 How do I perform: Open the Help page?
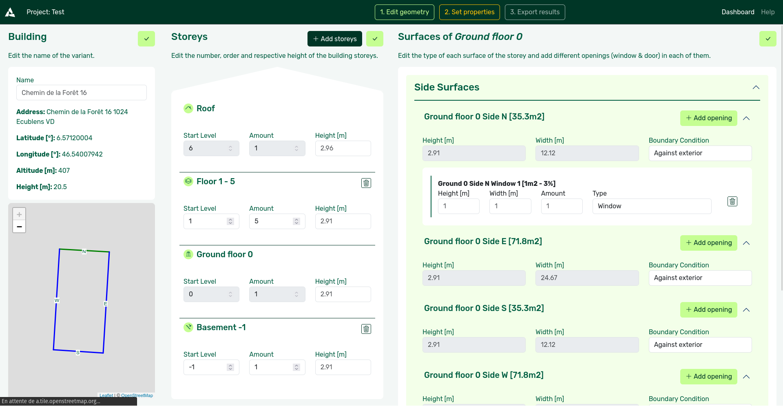click(768, 12)
